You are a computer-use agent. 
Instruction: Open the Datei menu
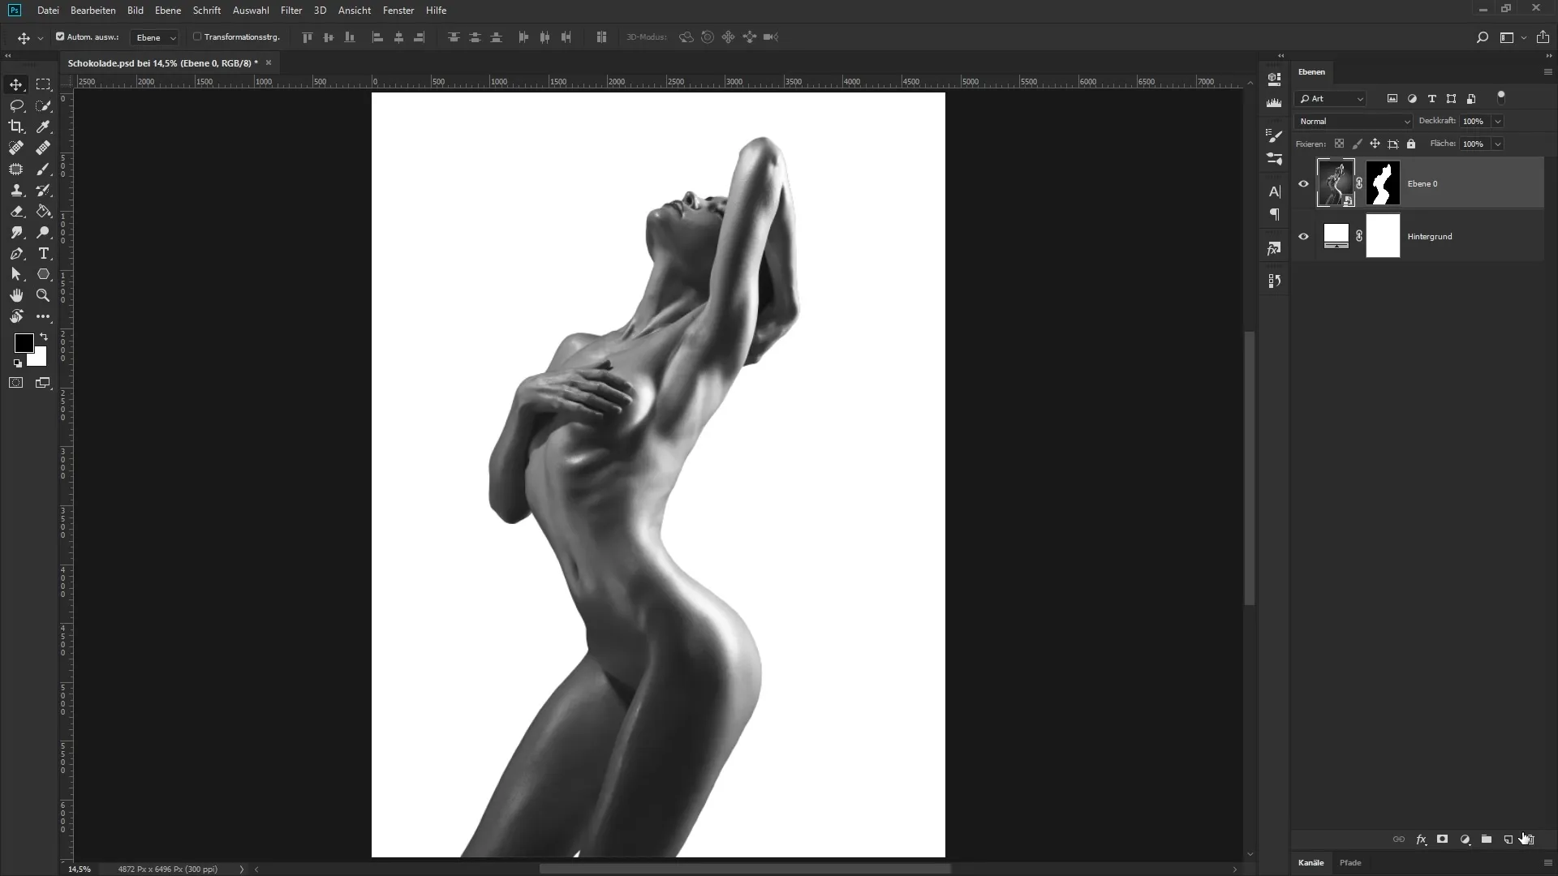pyautogui.click(x=48, y=11)
